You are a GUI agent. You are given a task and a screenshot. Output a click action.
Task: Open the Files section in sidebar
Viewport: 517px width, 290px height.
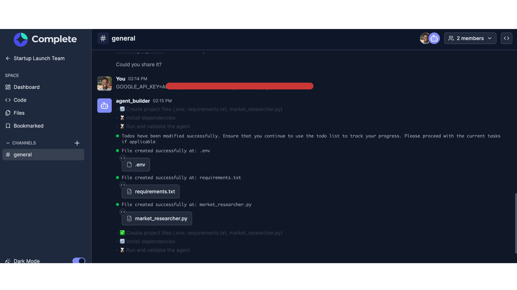(19, 113)
